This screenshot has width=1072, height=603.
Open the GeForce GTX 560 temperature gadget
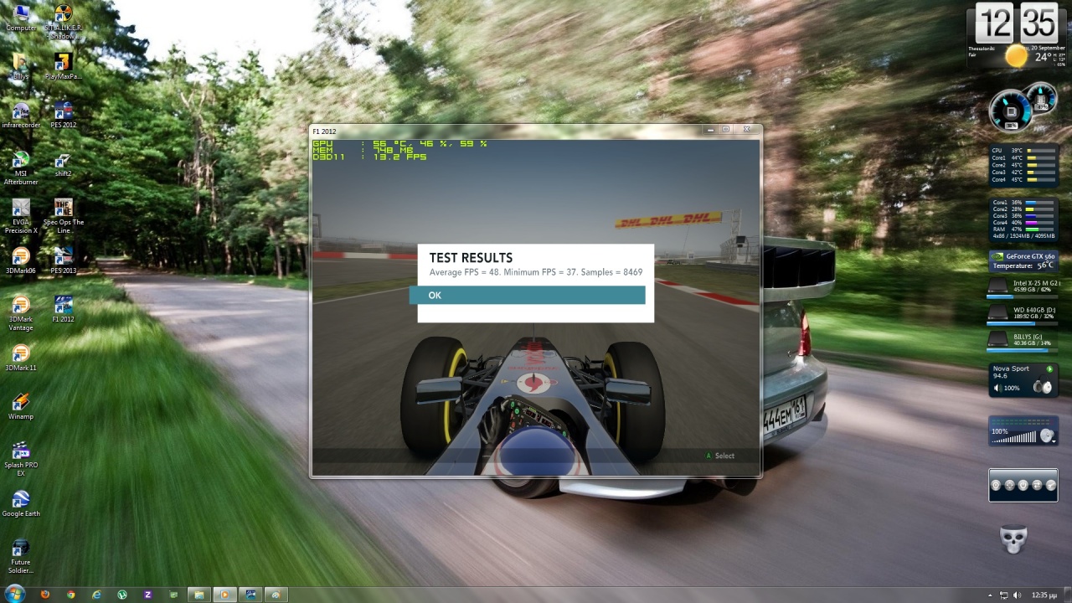click(1023, 260)
